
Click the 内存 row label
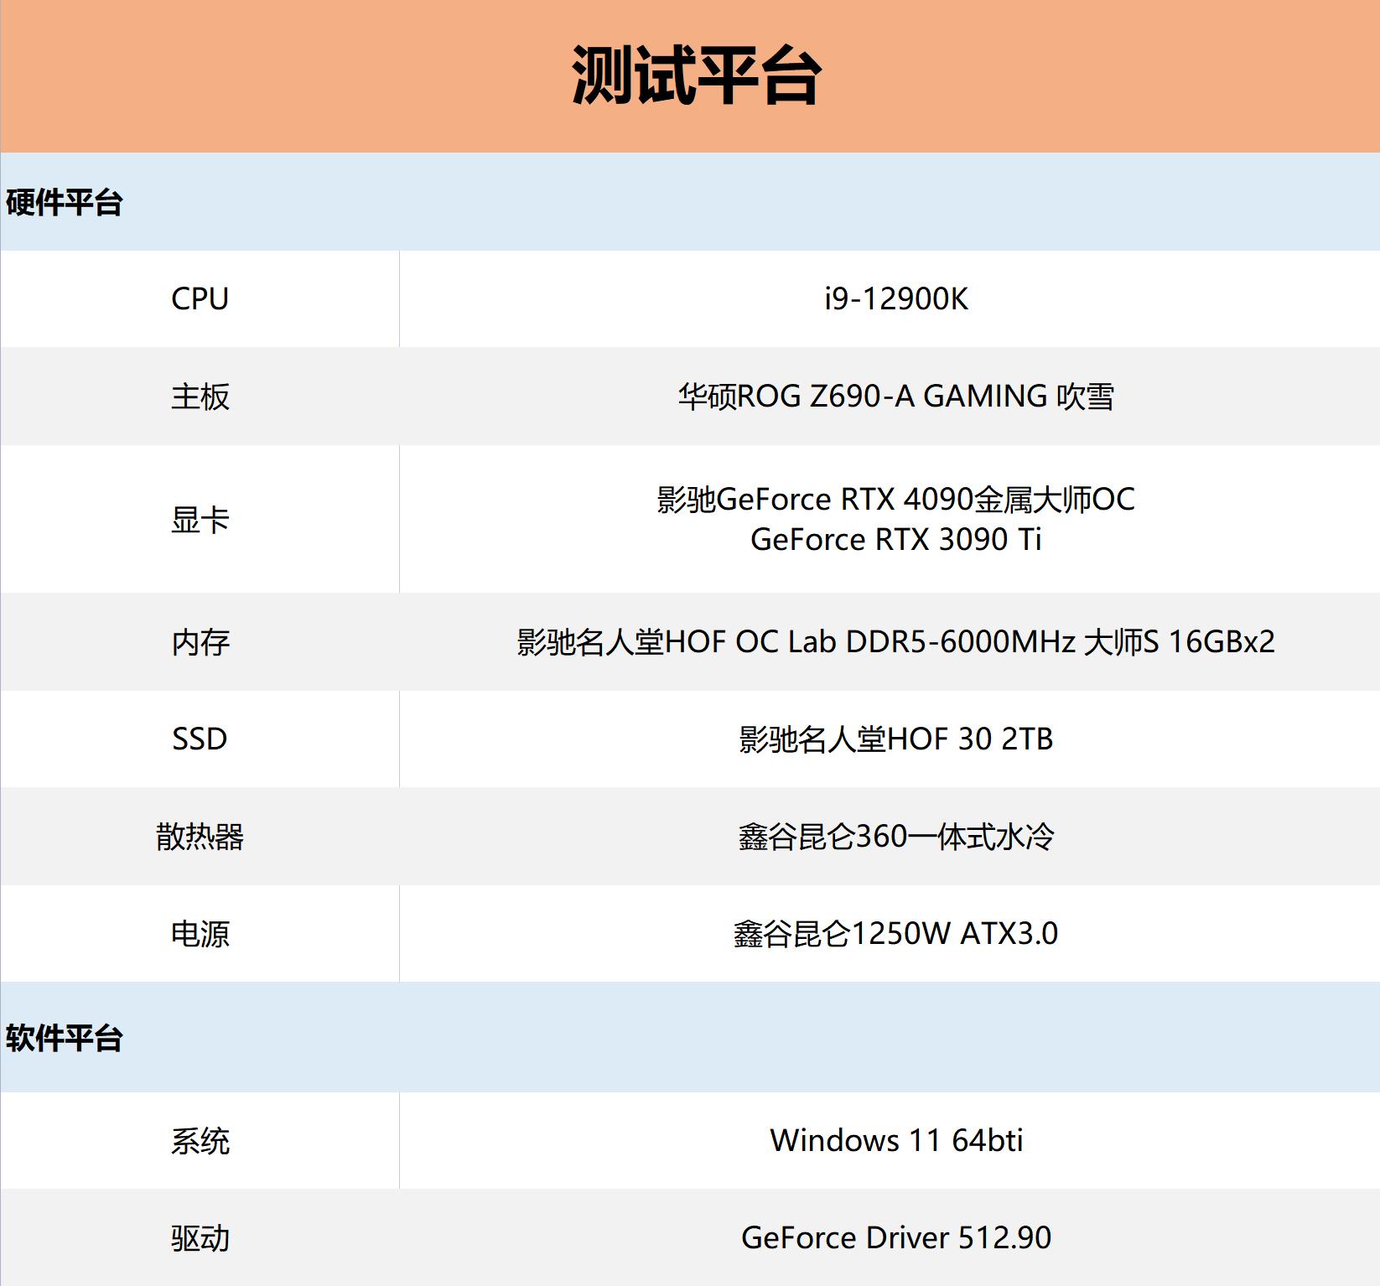coord(200,643)
